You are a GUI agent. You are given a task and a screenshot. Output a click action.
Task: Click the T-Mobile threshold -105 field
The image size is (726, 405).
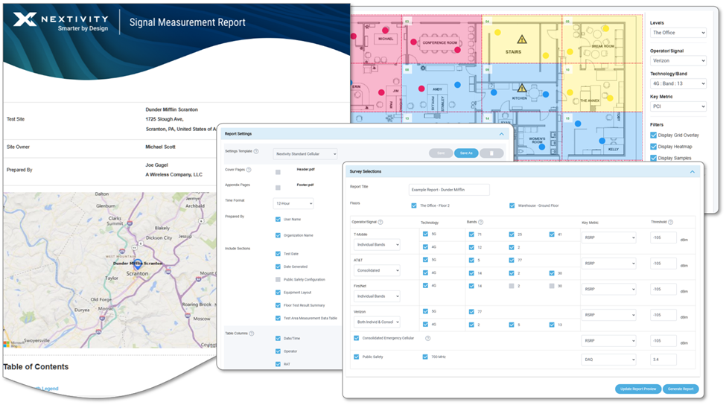click(663, 237)
